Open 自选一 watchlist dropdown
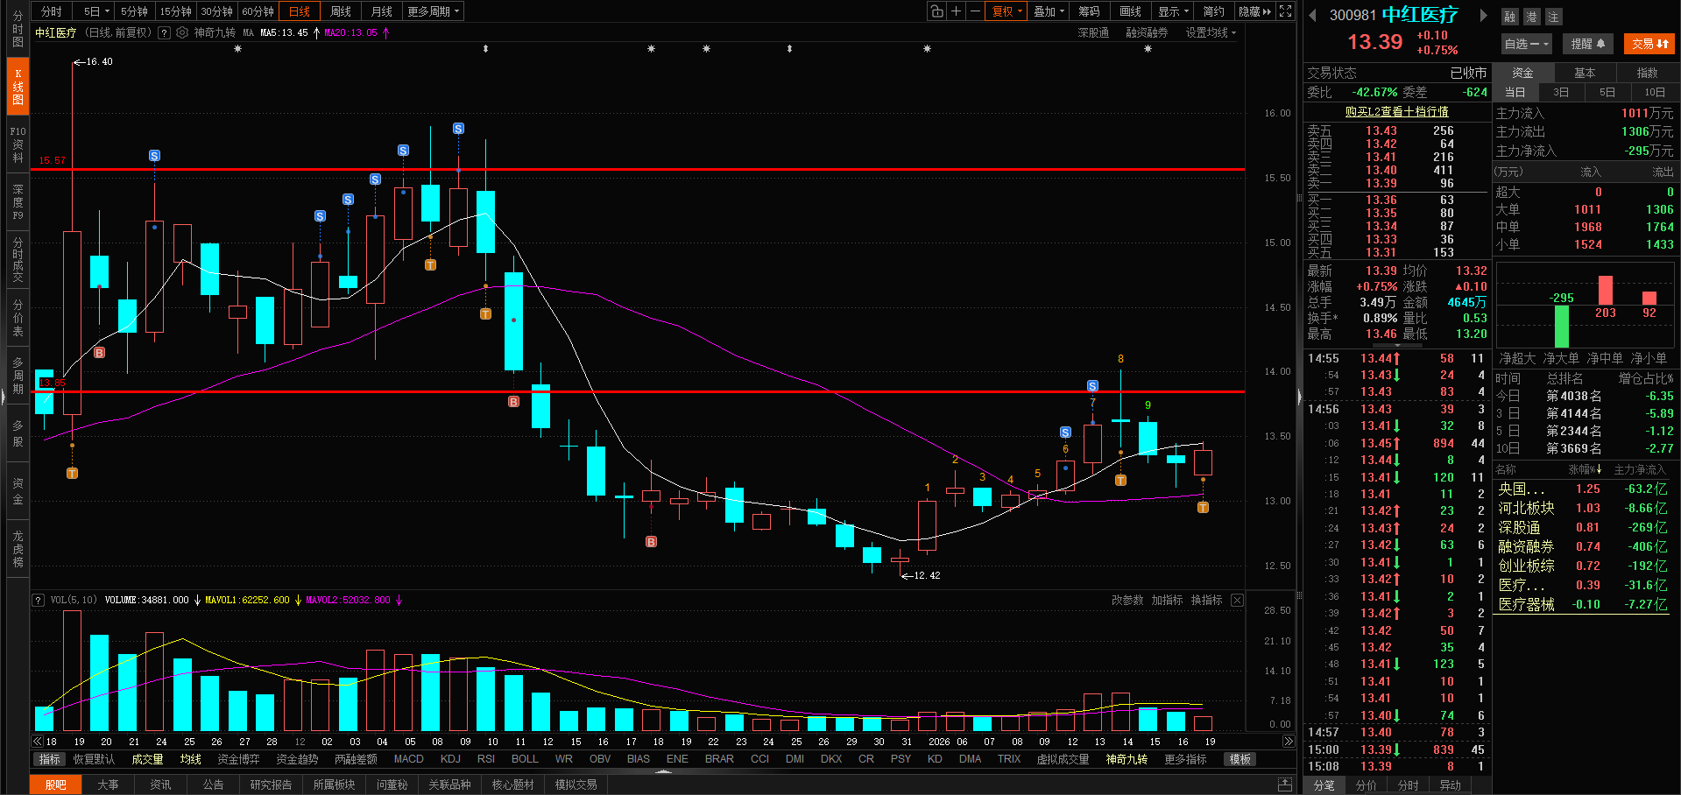The image size is (1681, 795). 1526,44
